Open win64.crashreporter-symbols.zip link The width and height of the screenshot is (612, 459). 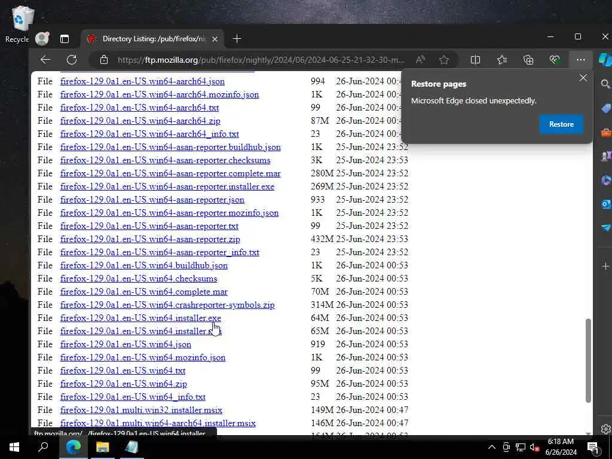coord(167,305)
